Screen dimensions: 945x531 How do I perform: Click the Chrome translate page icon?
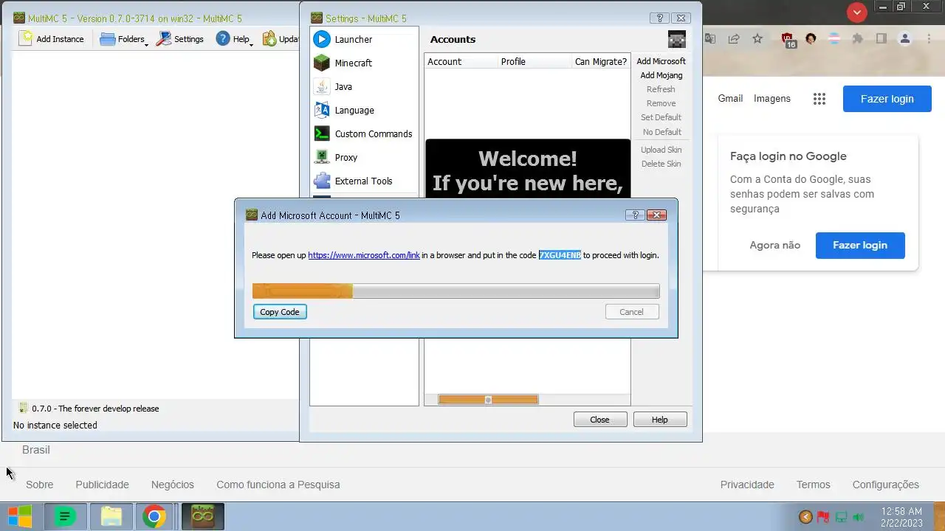point(710,39)
